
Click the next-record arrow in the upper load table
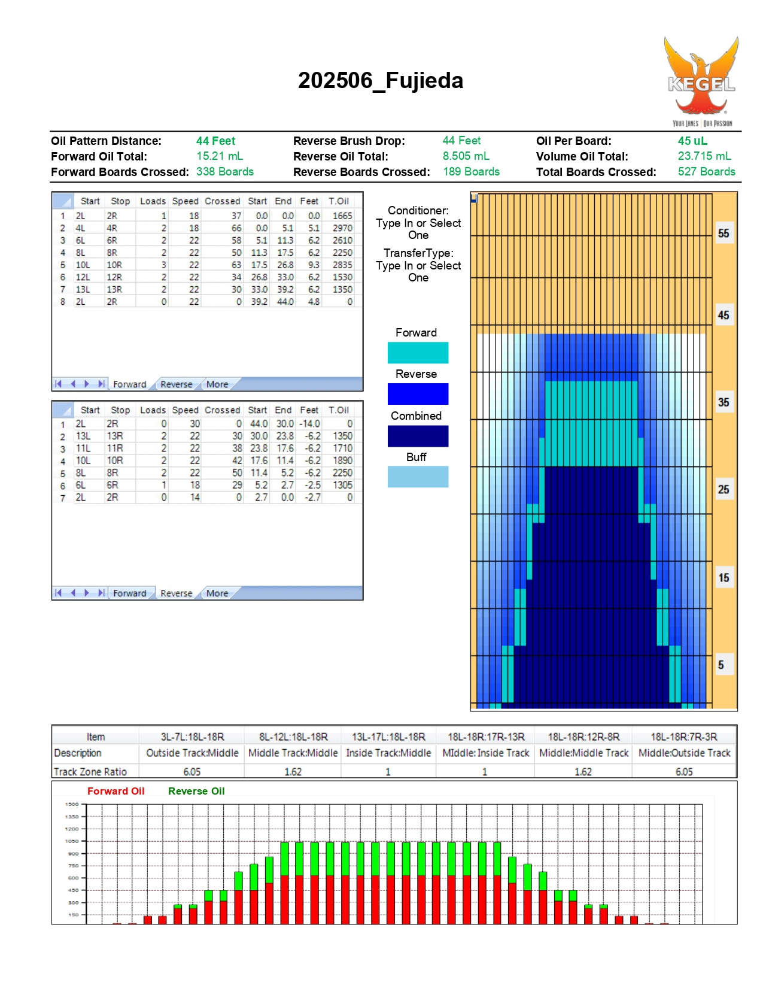[87, 384]
